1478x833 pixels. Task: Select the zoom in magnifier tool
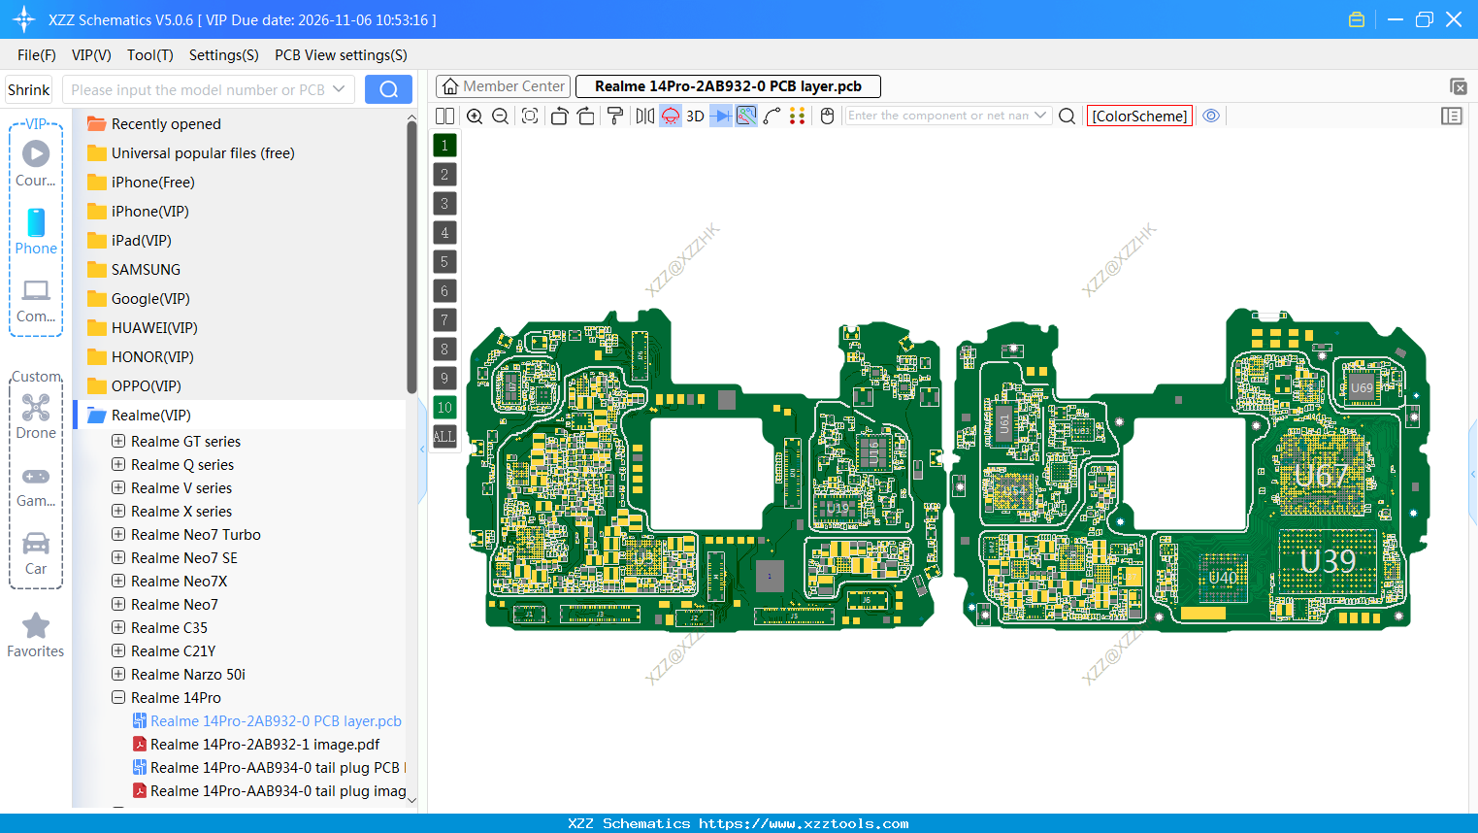475,116
